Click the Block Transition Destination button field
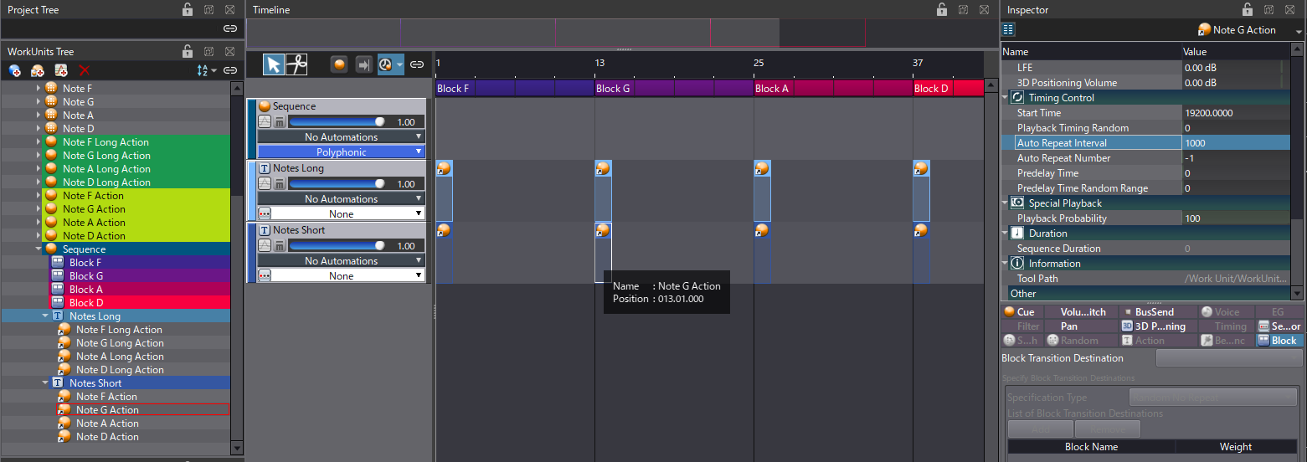 click(1228, 358)
